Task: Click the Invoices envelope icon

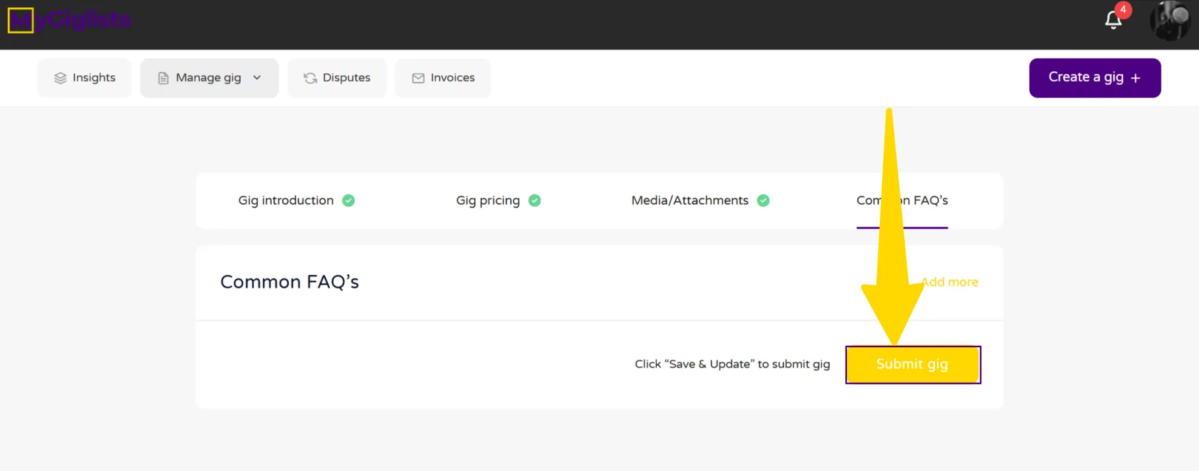Action: pos(418,78)
